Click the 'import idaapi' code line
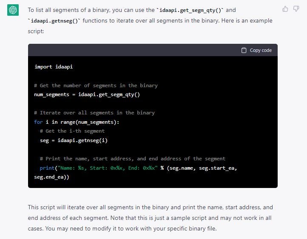Viewport: 307px width, 239px height. [x=51, y=67]
